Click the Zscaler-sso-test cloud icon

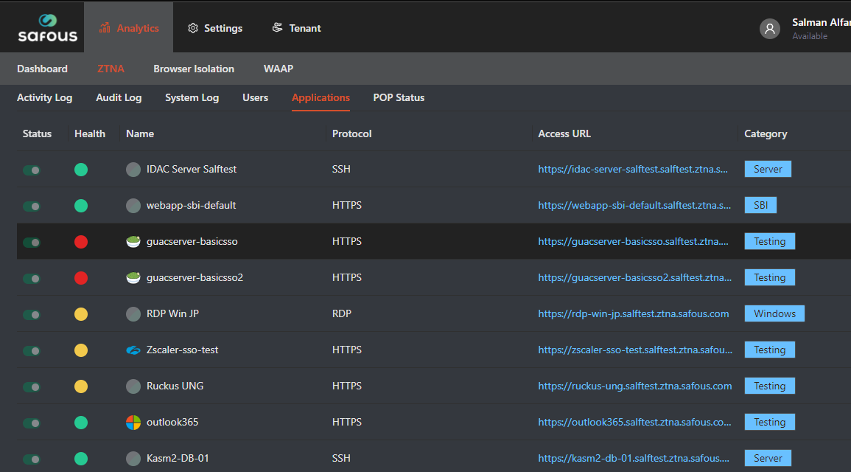click(x=133, y=350)
